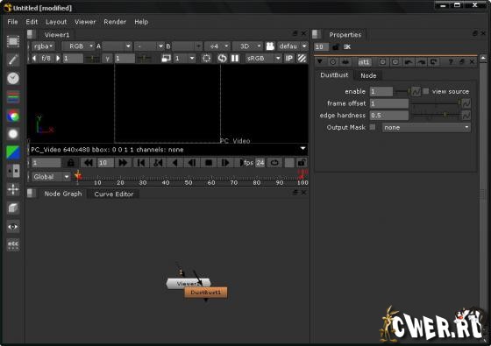
Task: Click the centre node icon in properties
Action: point(333,62)
